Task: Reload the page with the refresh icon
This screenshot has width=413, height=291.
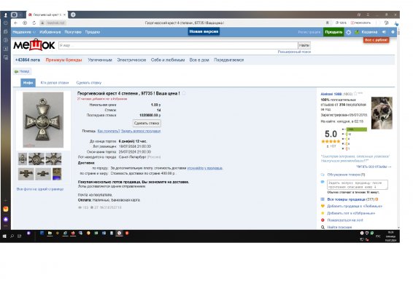Action: coord(34,23)
